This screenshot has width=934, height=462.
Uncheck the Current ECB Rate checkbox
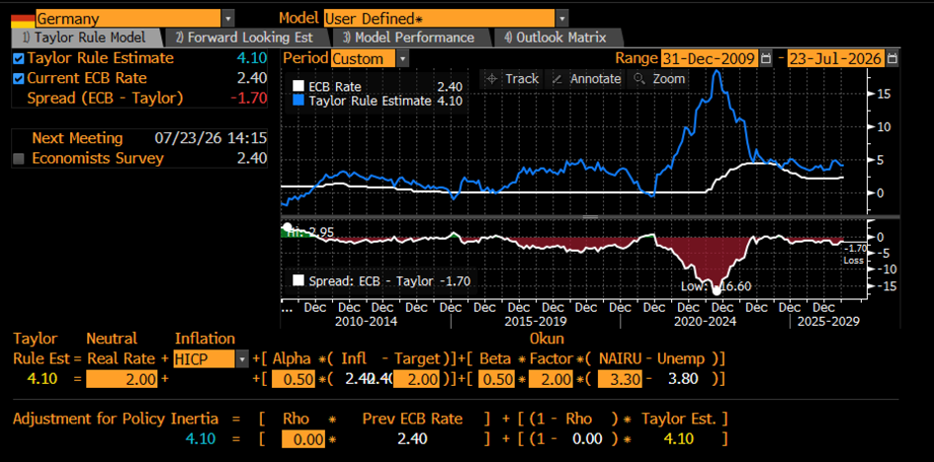(x=19, y=79)
